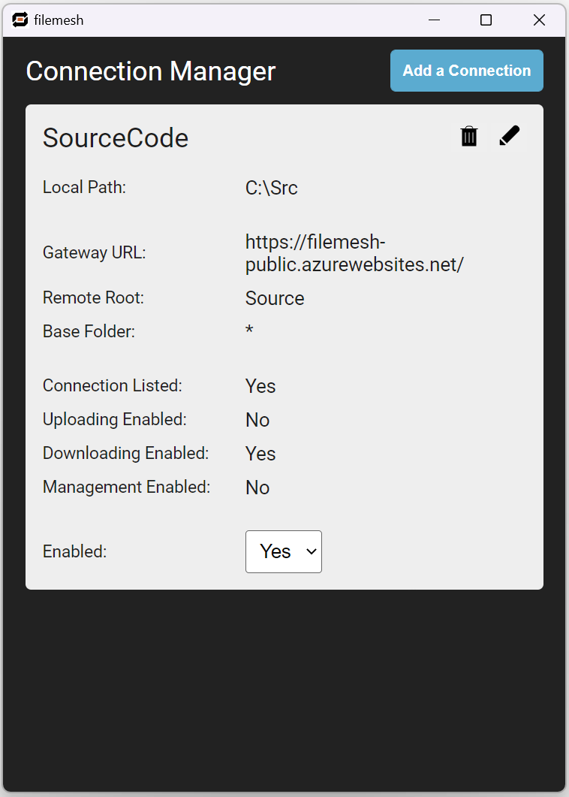Click the Gateway URL label
This screenshot has width=569, height=797.
click(x=95, y=252)
